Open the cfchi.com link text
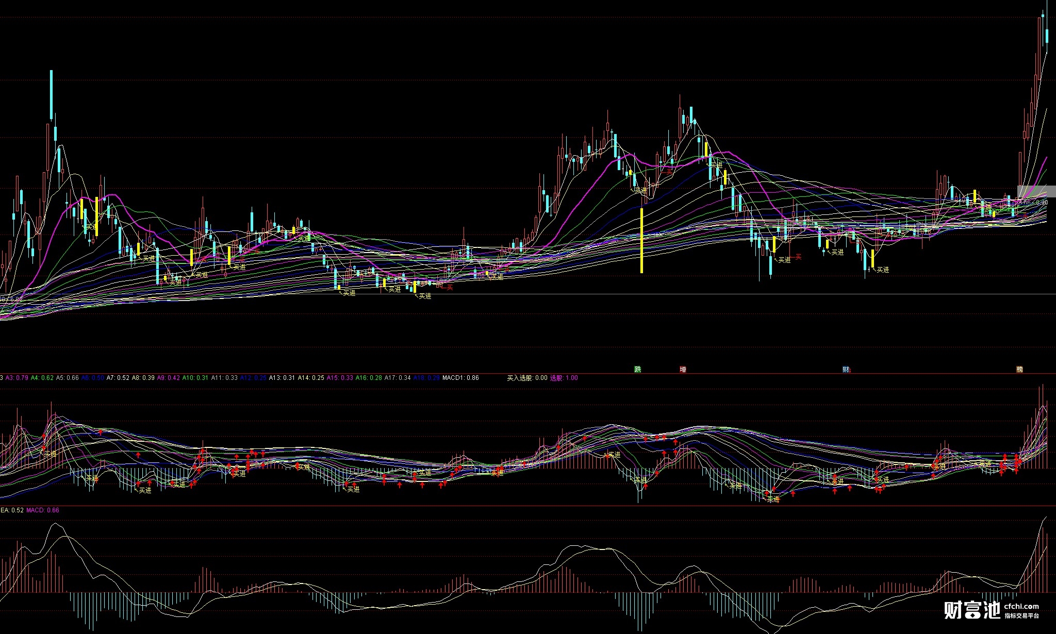The image size is (1056, 634). tap(1021, 607)
